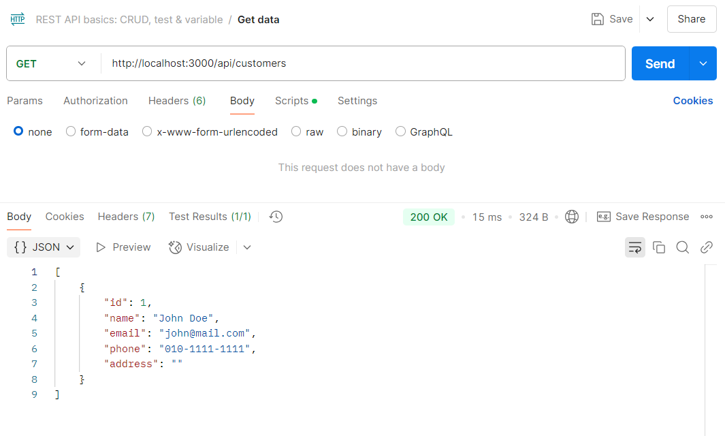725x436 pixels.
Task: Click the Get data request name
Action: pos(259,20)
